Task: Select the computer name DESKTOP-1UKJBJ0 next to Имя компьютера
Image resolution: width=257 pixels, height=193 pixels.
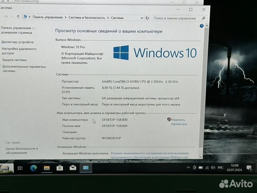Action: coord(115,120)
